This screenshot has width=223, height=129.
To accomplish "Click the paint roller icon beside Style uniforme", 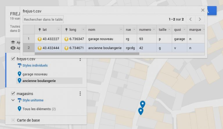I will tap(19, 100).
